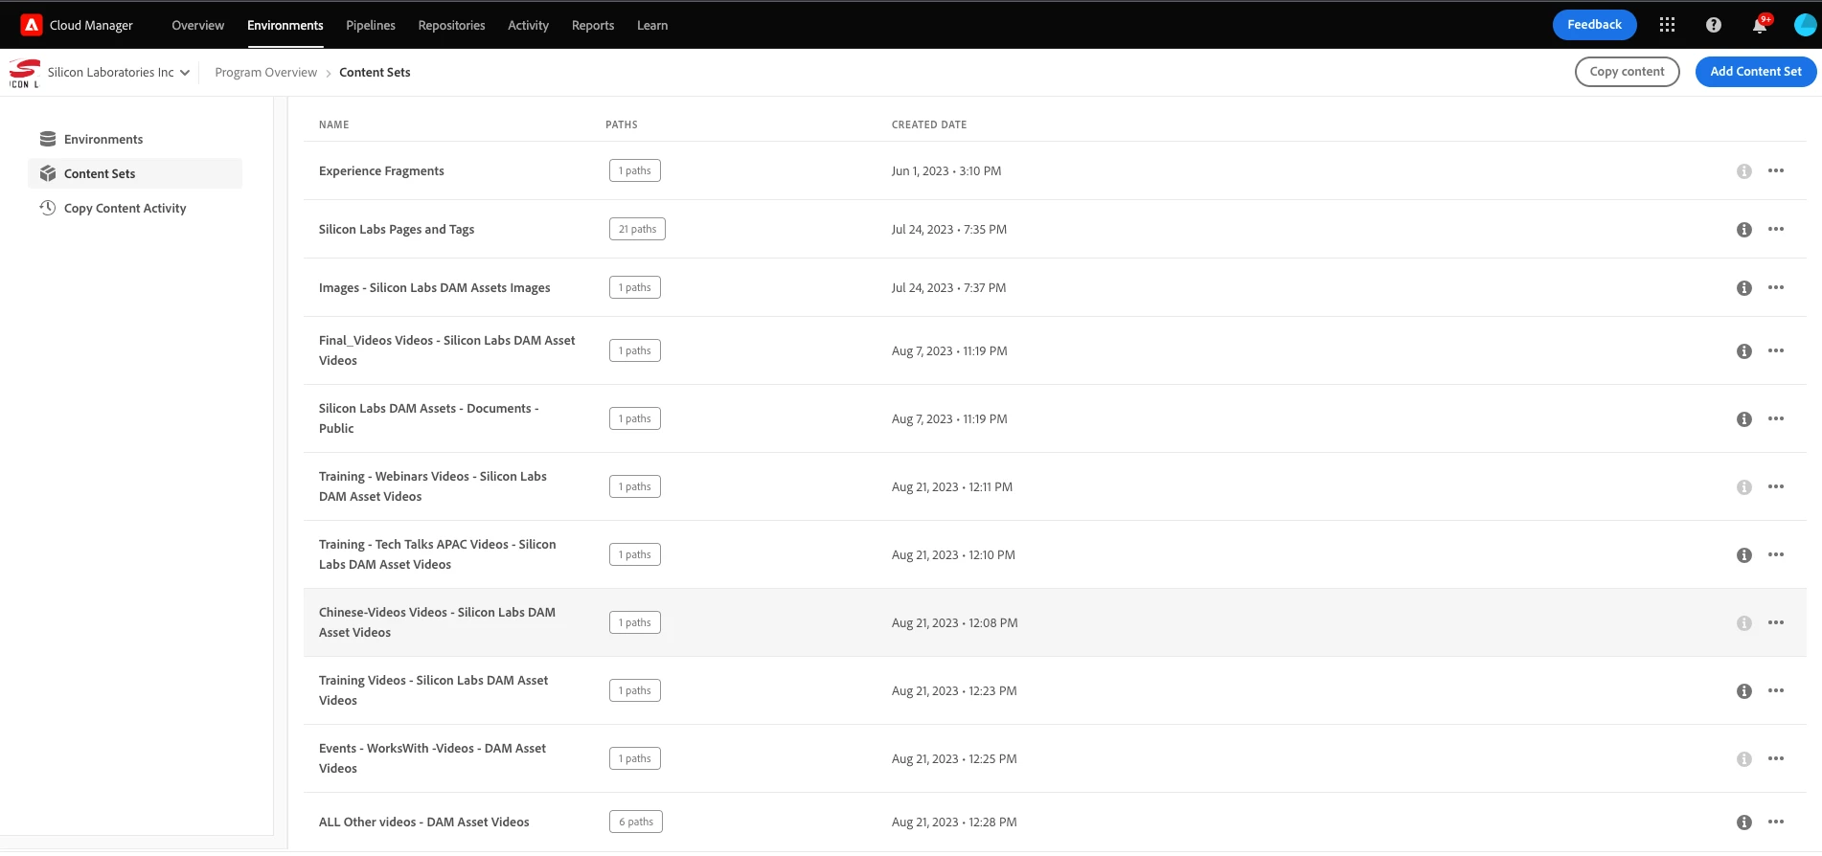Open more options for Final_Videos row

pyautogui.click(x=1776, y=350)
